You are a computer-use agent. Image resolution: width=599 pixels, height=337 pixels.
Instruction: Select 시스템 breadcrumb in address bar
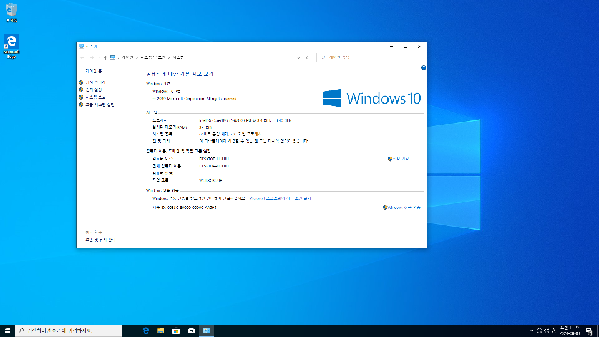tap(178, 57)
